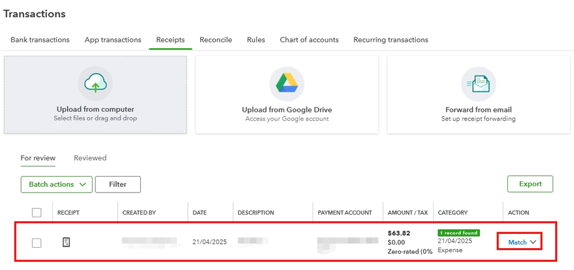Viewport: 574px width, 270px height.
Task: Show the Reviewed receipts list
Action: [90, 158]
